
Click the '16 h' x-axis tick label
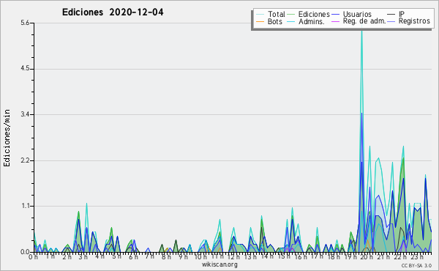[x=301, y=257]
